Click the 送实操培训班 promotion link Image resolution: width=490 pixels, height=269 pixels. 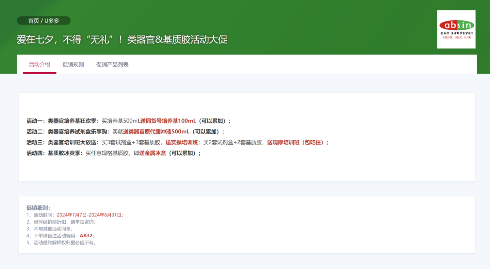tap(182, 142)
